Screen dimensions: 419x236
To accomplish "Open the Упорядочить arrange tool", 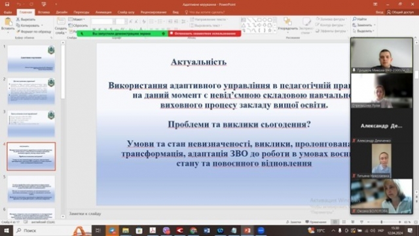I will tap(287, 26).
